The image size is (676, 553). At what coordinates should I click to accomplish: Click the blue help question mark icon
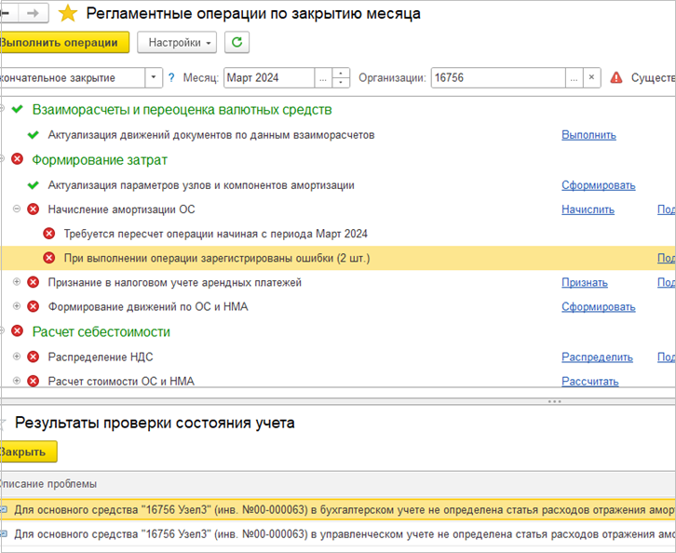pyautogui.click(x=171, y=78)
